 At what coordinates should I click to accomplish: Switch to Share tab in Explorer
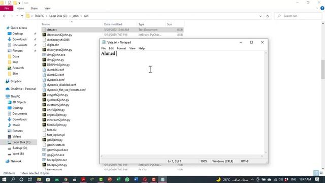tap(34, 8)
